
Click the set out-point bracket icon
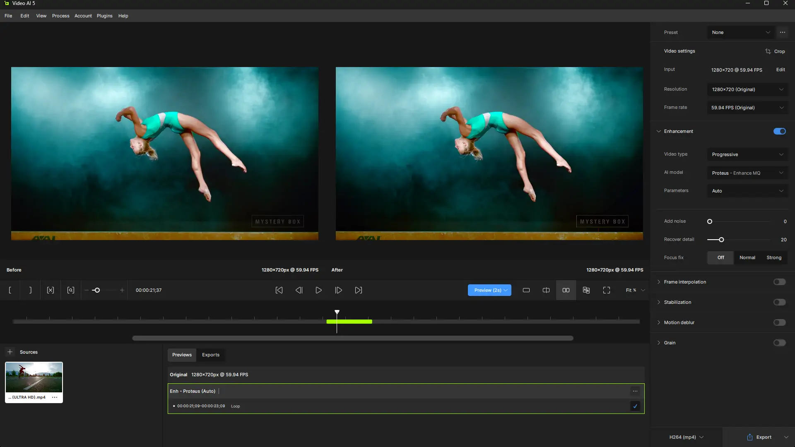[x=30, y=290]
